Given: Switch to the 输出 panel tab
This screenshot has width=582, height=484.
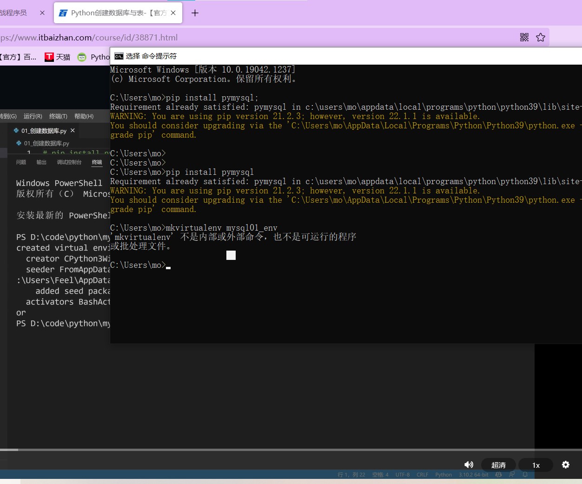Looking at the screenshot, I should click(x=41, y=162).
